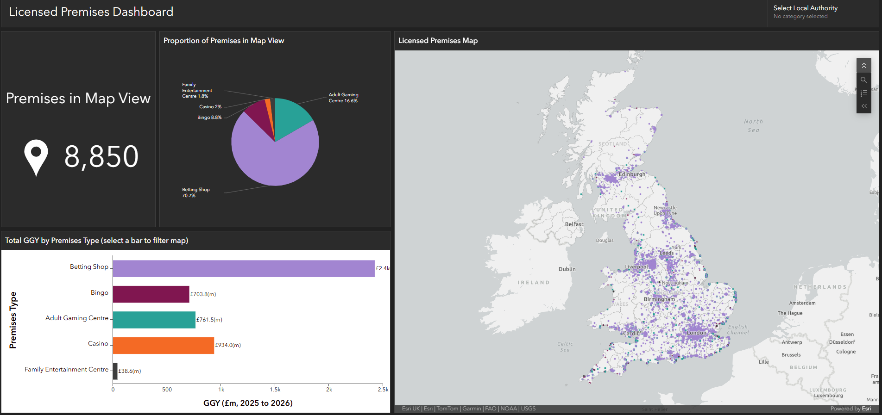Click the Liverpool label on the map

coord(637,267)
